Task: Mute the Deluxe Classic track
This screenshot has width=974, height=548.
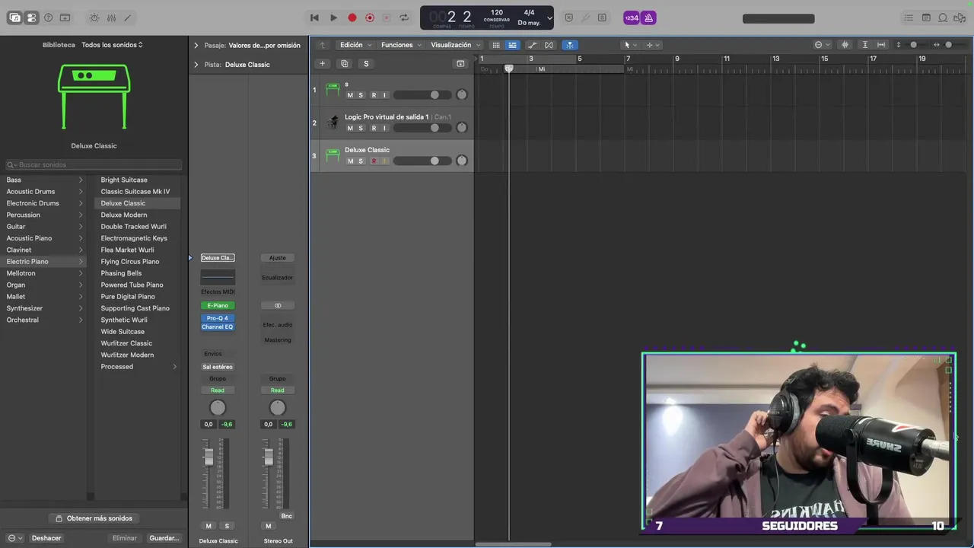Action: pyautogui.click(x=350, y=161)
